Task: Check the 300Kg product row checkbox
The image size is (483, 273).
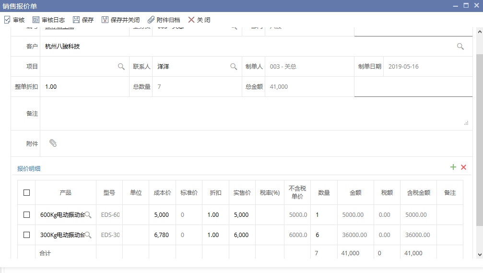Action: click(27, 235)
